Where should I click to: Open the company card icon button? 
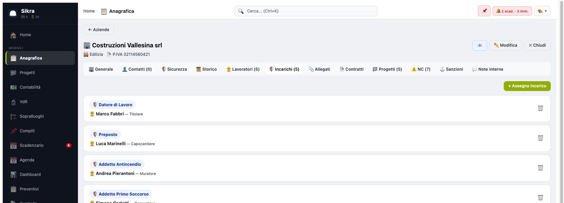[x=480, y=45]
